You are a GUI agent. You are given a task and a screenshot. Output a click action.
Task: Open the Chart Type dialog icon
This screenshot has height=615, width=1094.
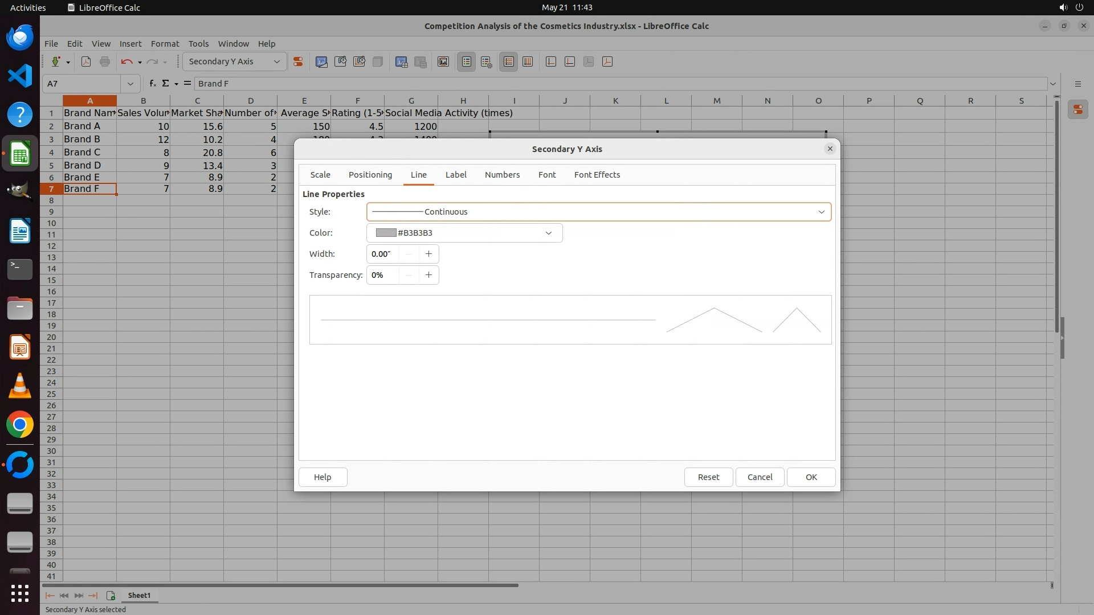click(x=321, y=61)
